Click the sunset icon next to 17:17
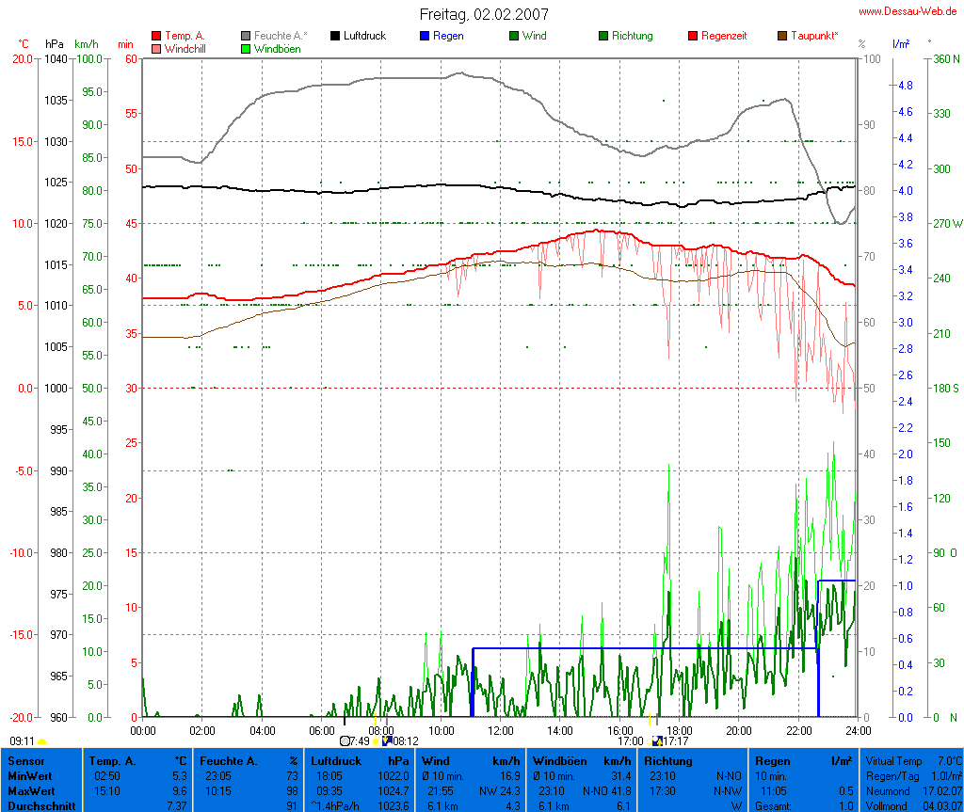 [x=656, y=740]
